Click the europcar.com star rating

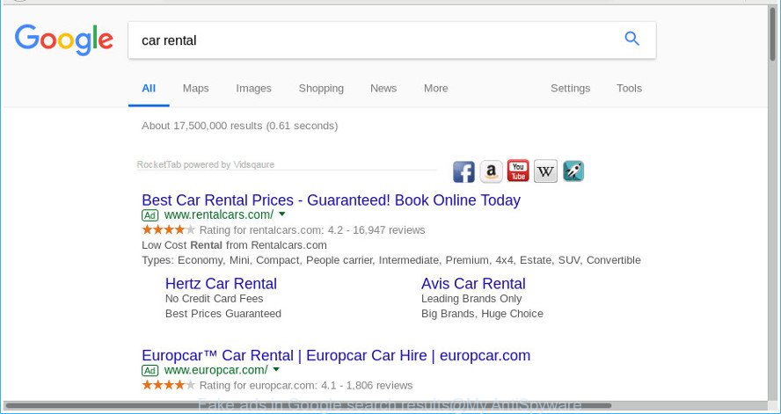pos(168,385)
